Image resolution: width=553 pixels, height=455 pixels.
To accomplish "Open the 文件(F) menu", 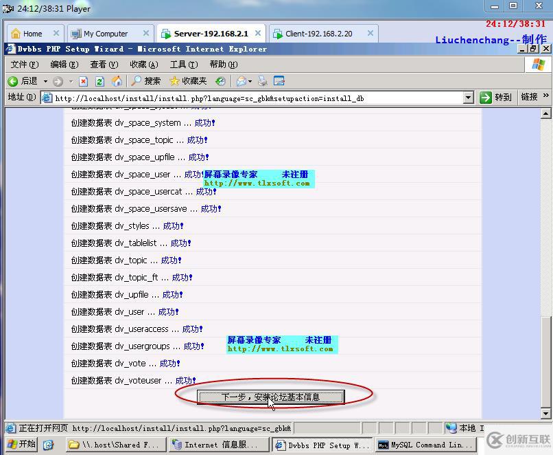I will (x=24, y=65).
